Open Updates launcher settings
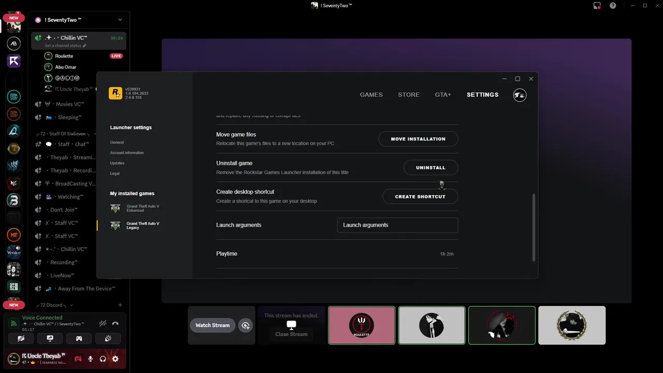 point(117,163)
